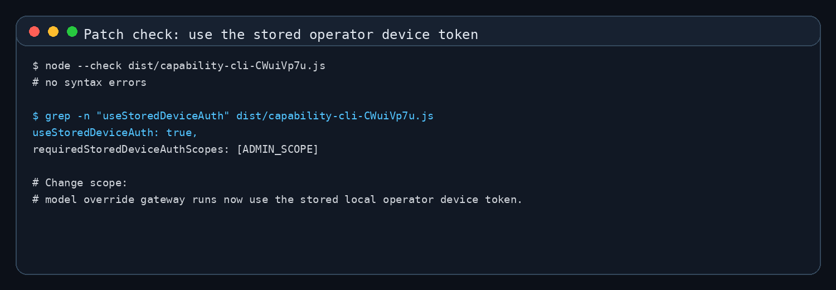Click the "useStoredDeviceAuth:" output key
The image size is (836, 290).
(96, 133)
